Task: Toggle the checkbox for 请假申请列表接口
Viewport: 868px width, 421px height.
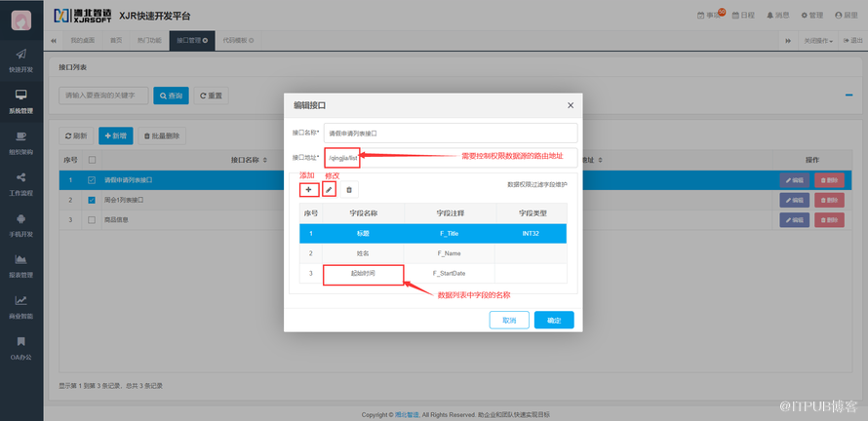Action: pyautogui.click(x=92, y=179)
